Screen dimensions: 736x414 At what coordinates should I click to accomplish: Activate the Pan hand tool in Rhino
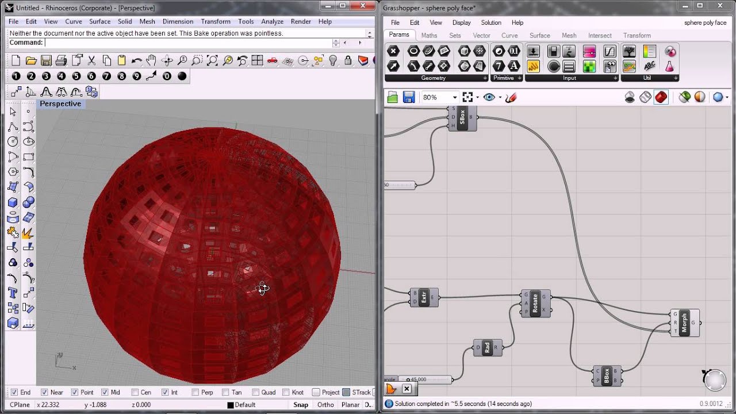pyautogui.click(x=152, y=60)
